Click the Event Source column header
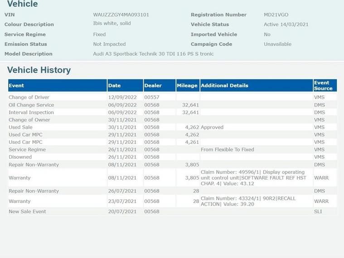Screen dimensions: 344x258 pyautogui.click(x=324, y=85)
